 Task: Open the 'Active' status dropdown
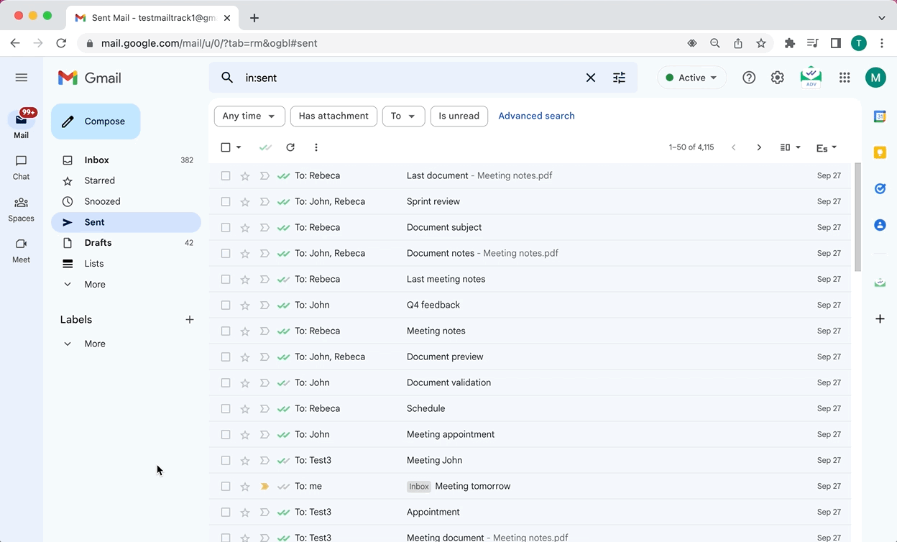click(x=691, y=77)
